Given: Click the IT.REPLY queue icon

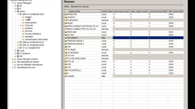Looking at the screenshot, I should [x=66, y=17].
